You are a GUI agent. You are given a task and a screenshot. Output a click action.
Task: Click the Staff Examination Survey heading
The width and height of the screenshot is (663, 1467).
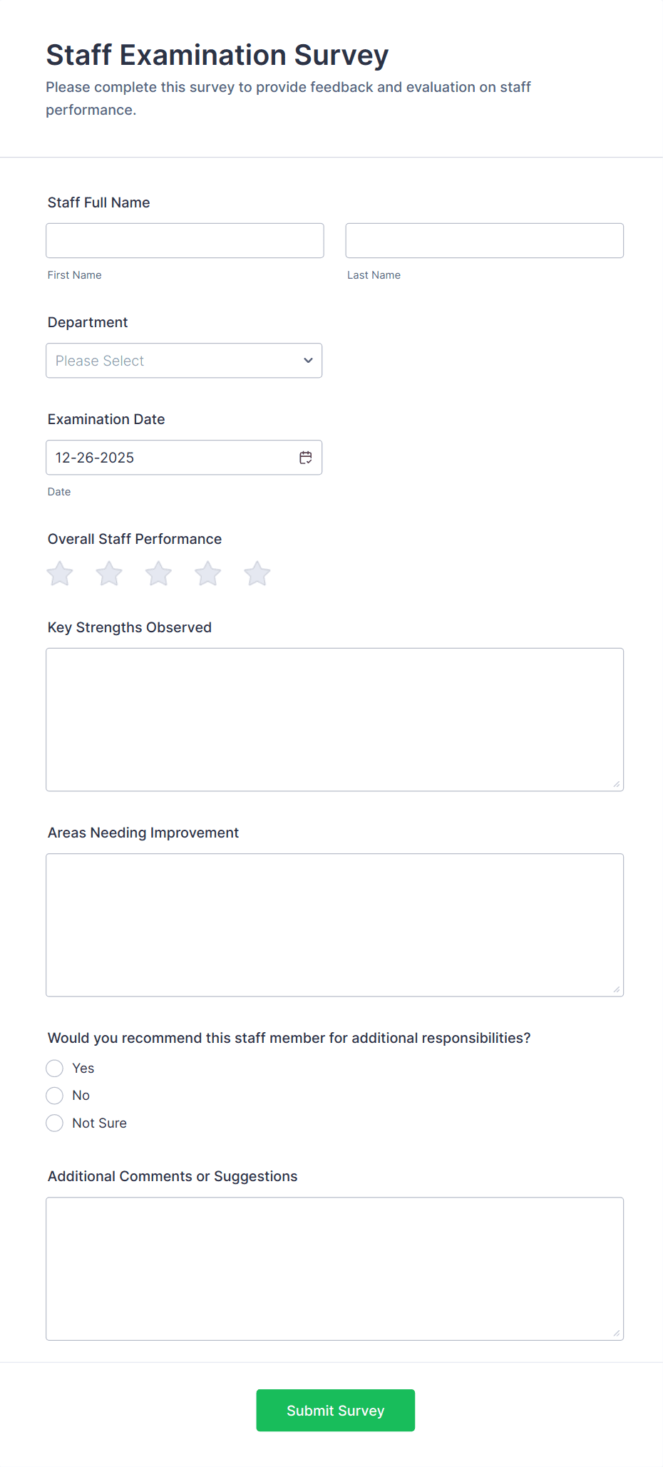(217, 54)
